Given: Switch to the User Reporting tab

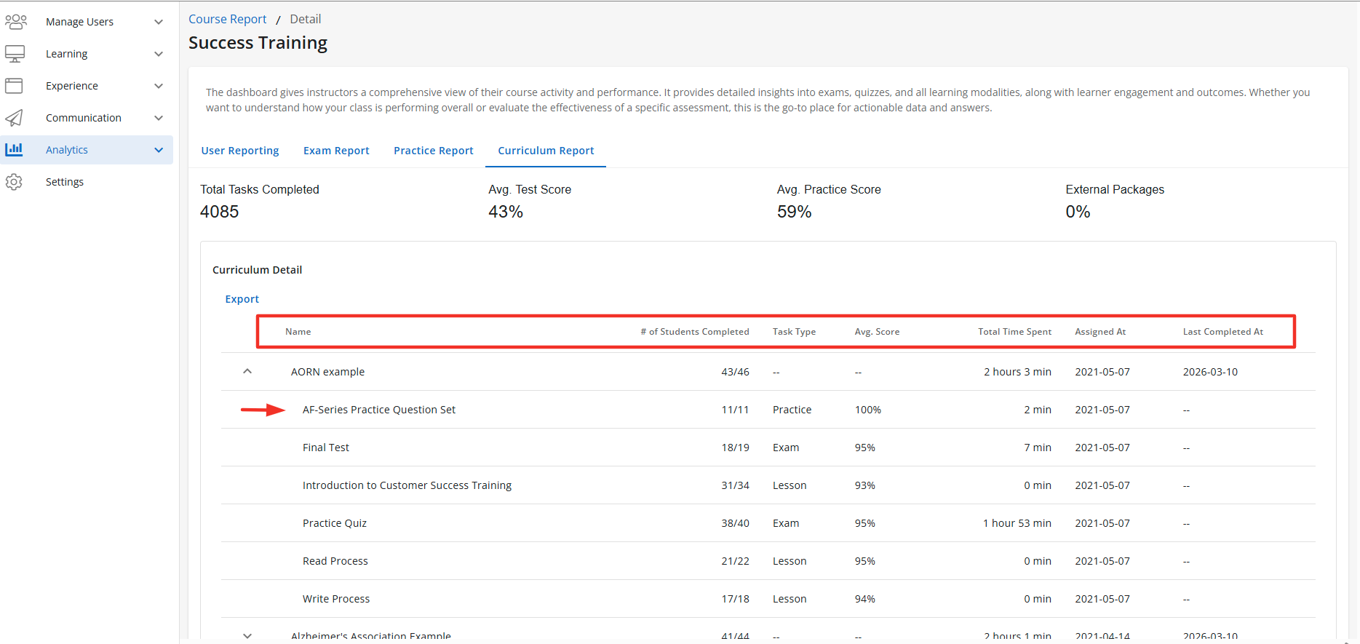Looking at the screenshot, I should pyautogui.click(x=240, y=151).
